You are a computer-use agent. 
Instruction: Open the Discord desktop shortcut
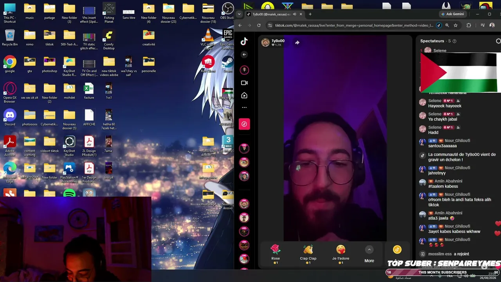click(10, 117)
